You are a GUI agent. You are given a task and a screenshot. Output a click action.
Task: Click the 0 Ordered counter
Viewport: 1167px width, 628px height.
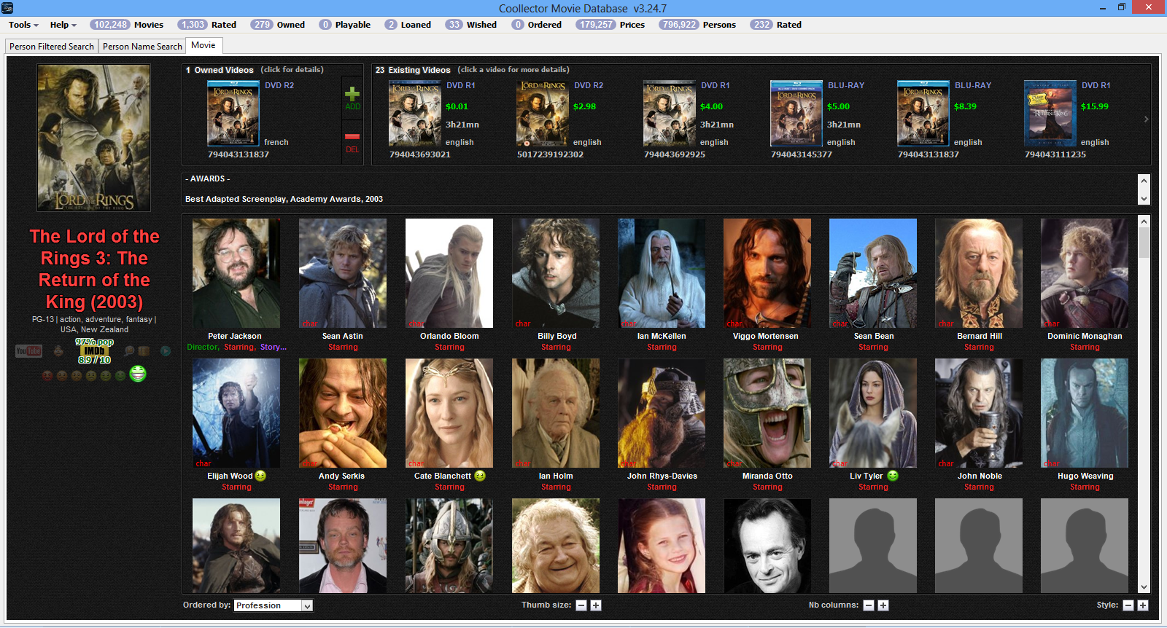coord(537,25)
